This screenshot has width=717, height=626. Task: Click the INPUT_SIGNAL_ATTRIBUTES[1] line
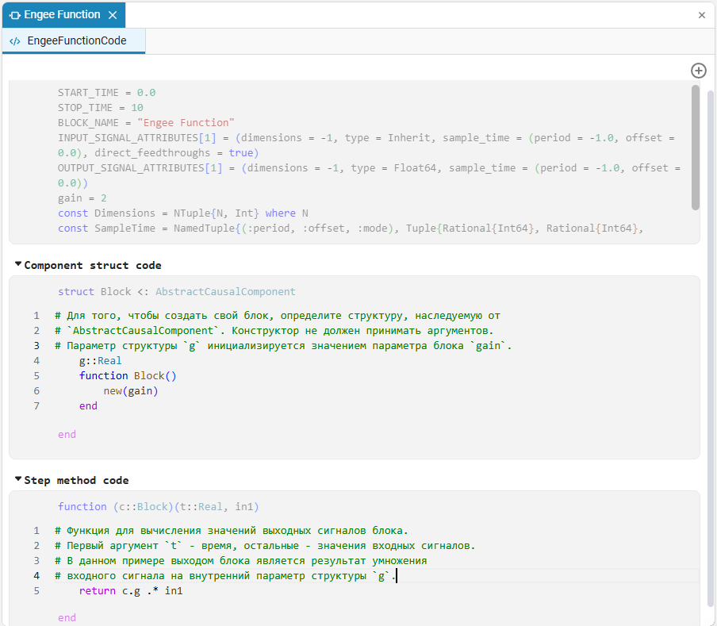click(x=366, y=145)
